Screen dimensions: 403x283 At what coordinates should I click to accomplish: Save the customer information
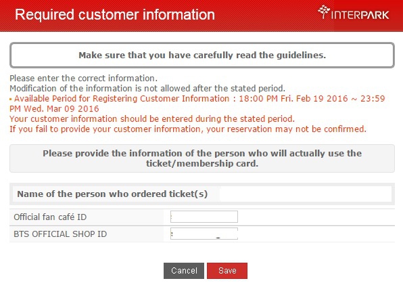point(227,271)
